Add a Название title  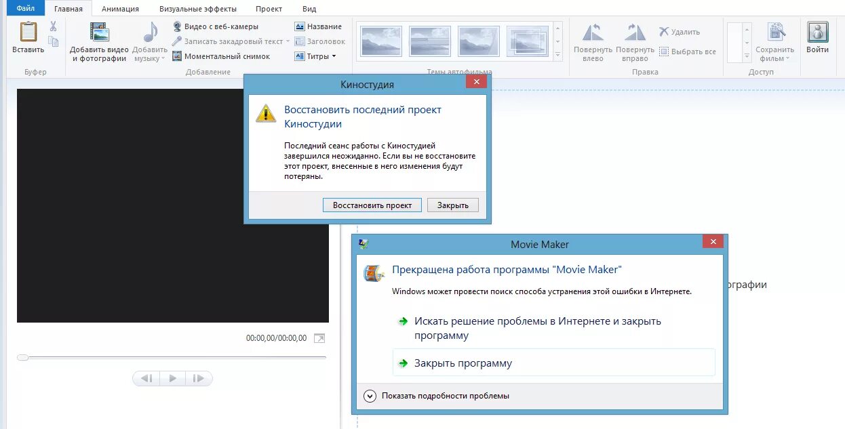(319, 26)
